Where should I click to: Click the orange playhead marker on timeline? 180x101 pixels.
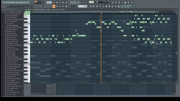point(101,13)
